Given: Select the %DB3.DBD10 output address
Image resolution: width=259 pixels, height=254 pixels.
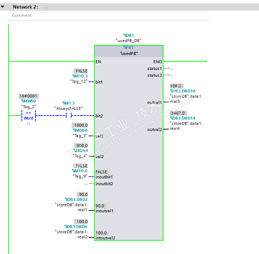Looking at the screenshot, I should (x=183, y=91).
